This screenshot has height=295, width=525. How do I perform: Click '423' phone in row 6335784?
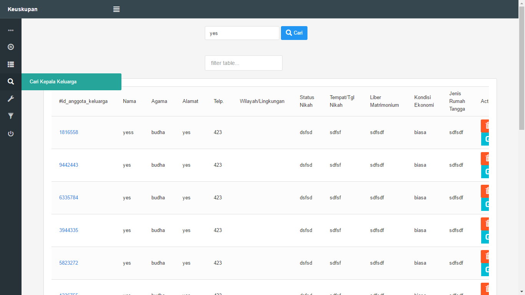click(218, 197)
